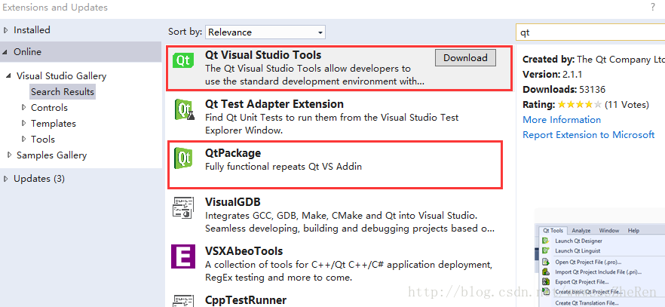Select the Tools tree item
Screen dimensions: 665x307
(x=43, y=139)
